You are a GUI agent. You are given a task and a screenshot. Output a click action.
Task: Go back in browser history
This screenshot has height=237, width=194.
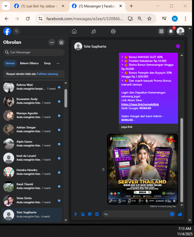7,19
